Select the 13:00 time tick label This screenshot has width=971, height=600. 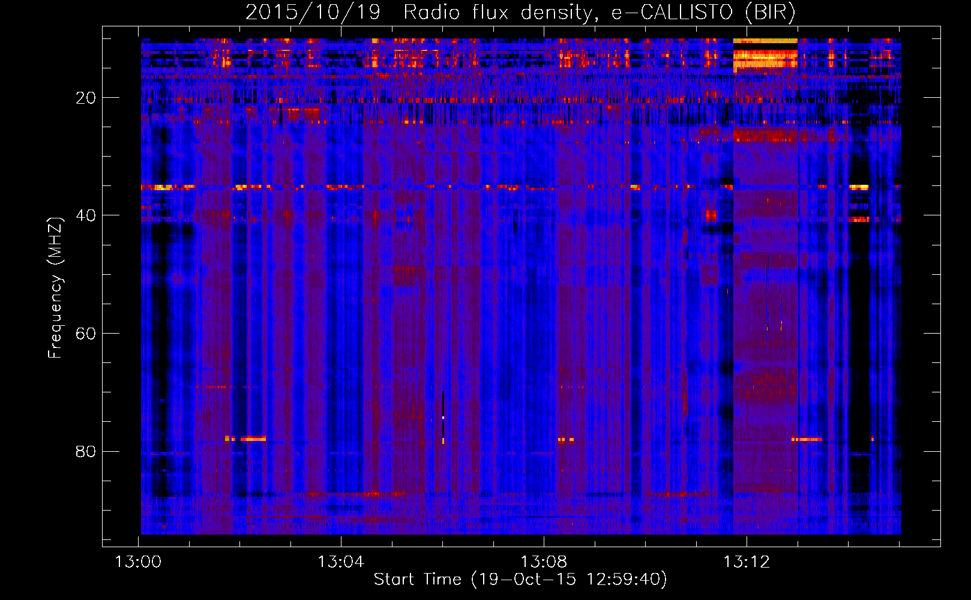point(139,562)
